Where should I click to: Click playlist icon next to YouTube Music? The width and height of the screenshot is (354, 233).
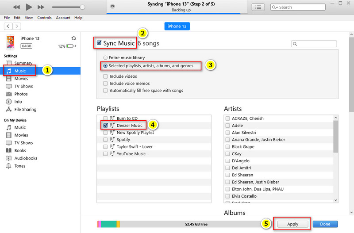coord(112,154)
